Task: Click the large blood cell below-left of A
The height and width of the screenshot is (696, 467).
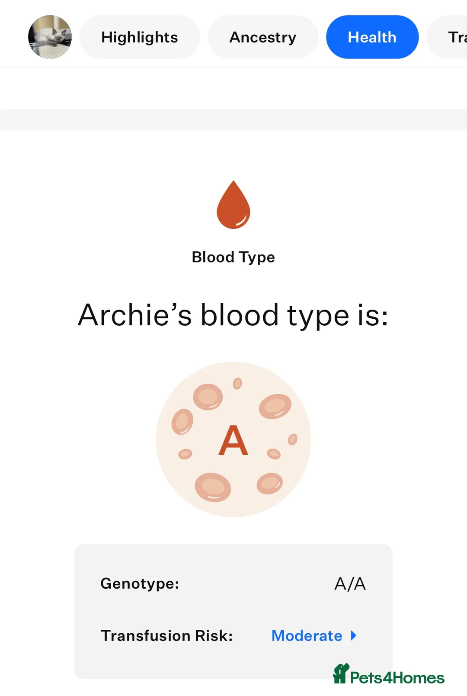Action: pyautogui.click(x=213, y=487)
